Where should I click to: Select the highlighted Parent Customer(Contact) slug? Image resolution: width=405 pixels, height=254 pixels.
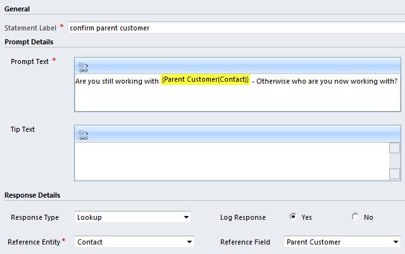(205, 80)
